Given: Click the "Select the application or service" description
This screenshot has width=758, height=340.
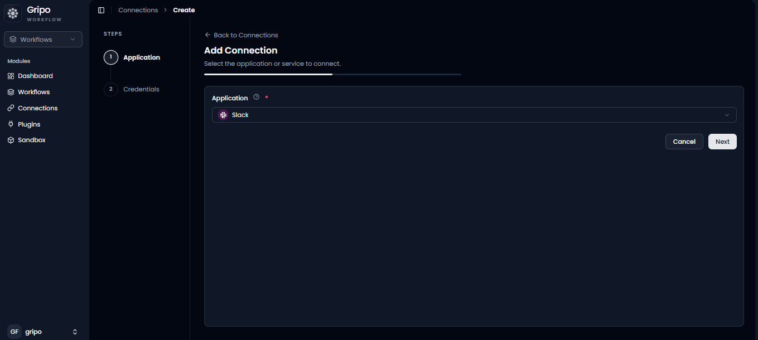Looking at the screenshot, I should tap(272, 64).
